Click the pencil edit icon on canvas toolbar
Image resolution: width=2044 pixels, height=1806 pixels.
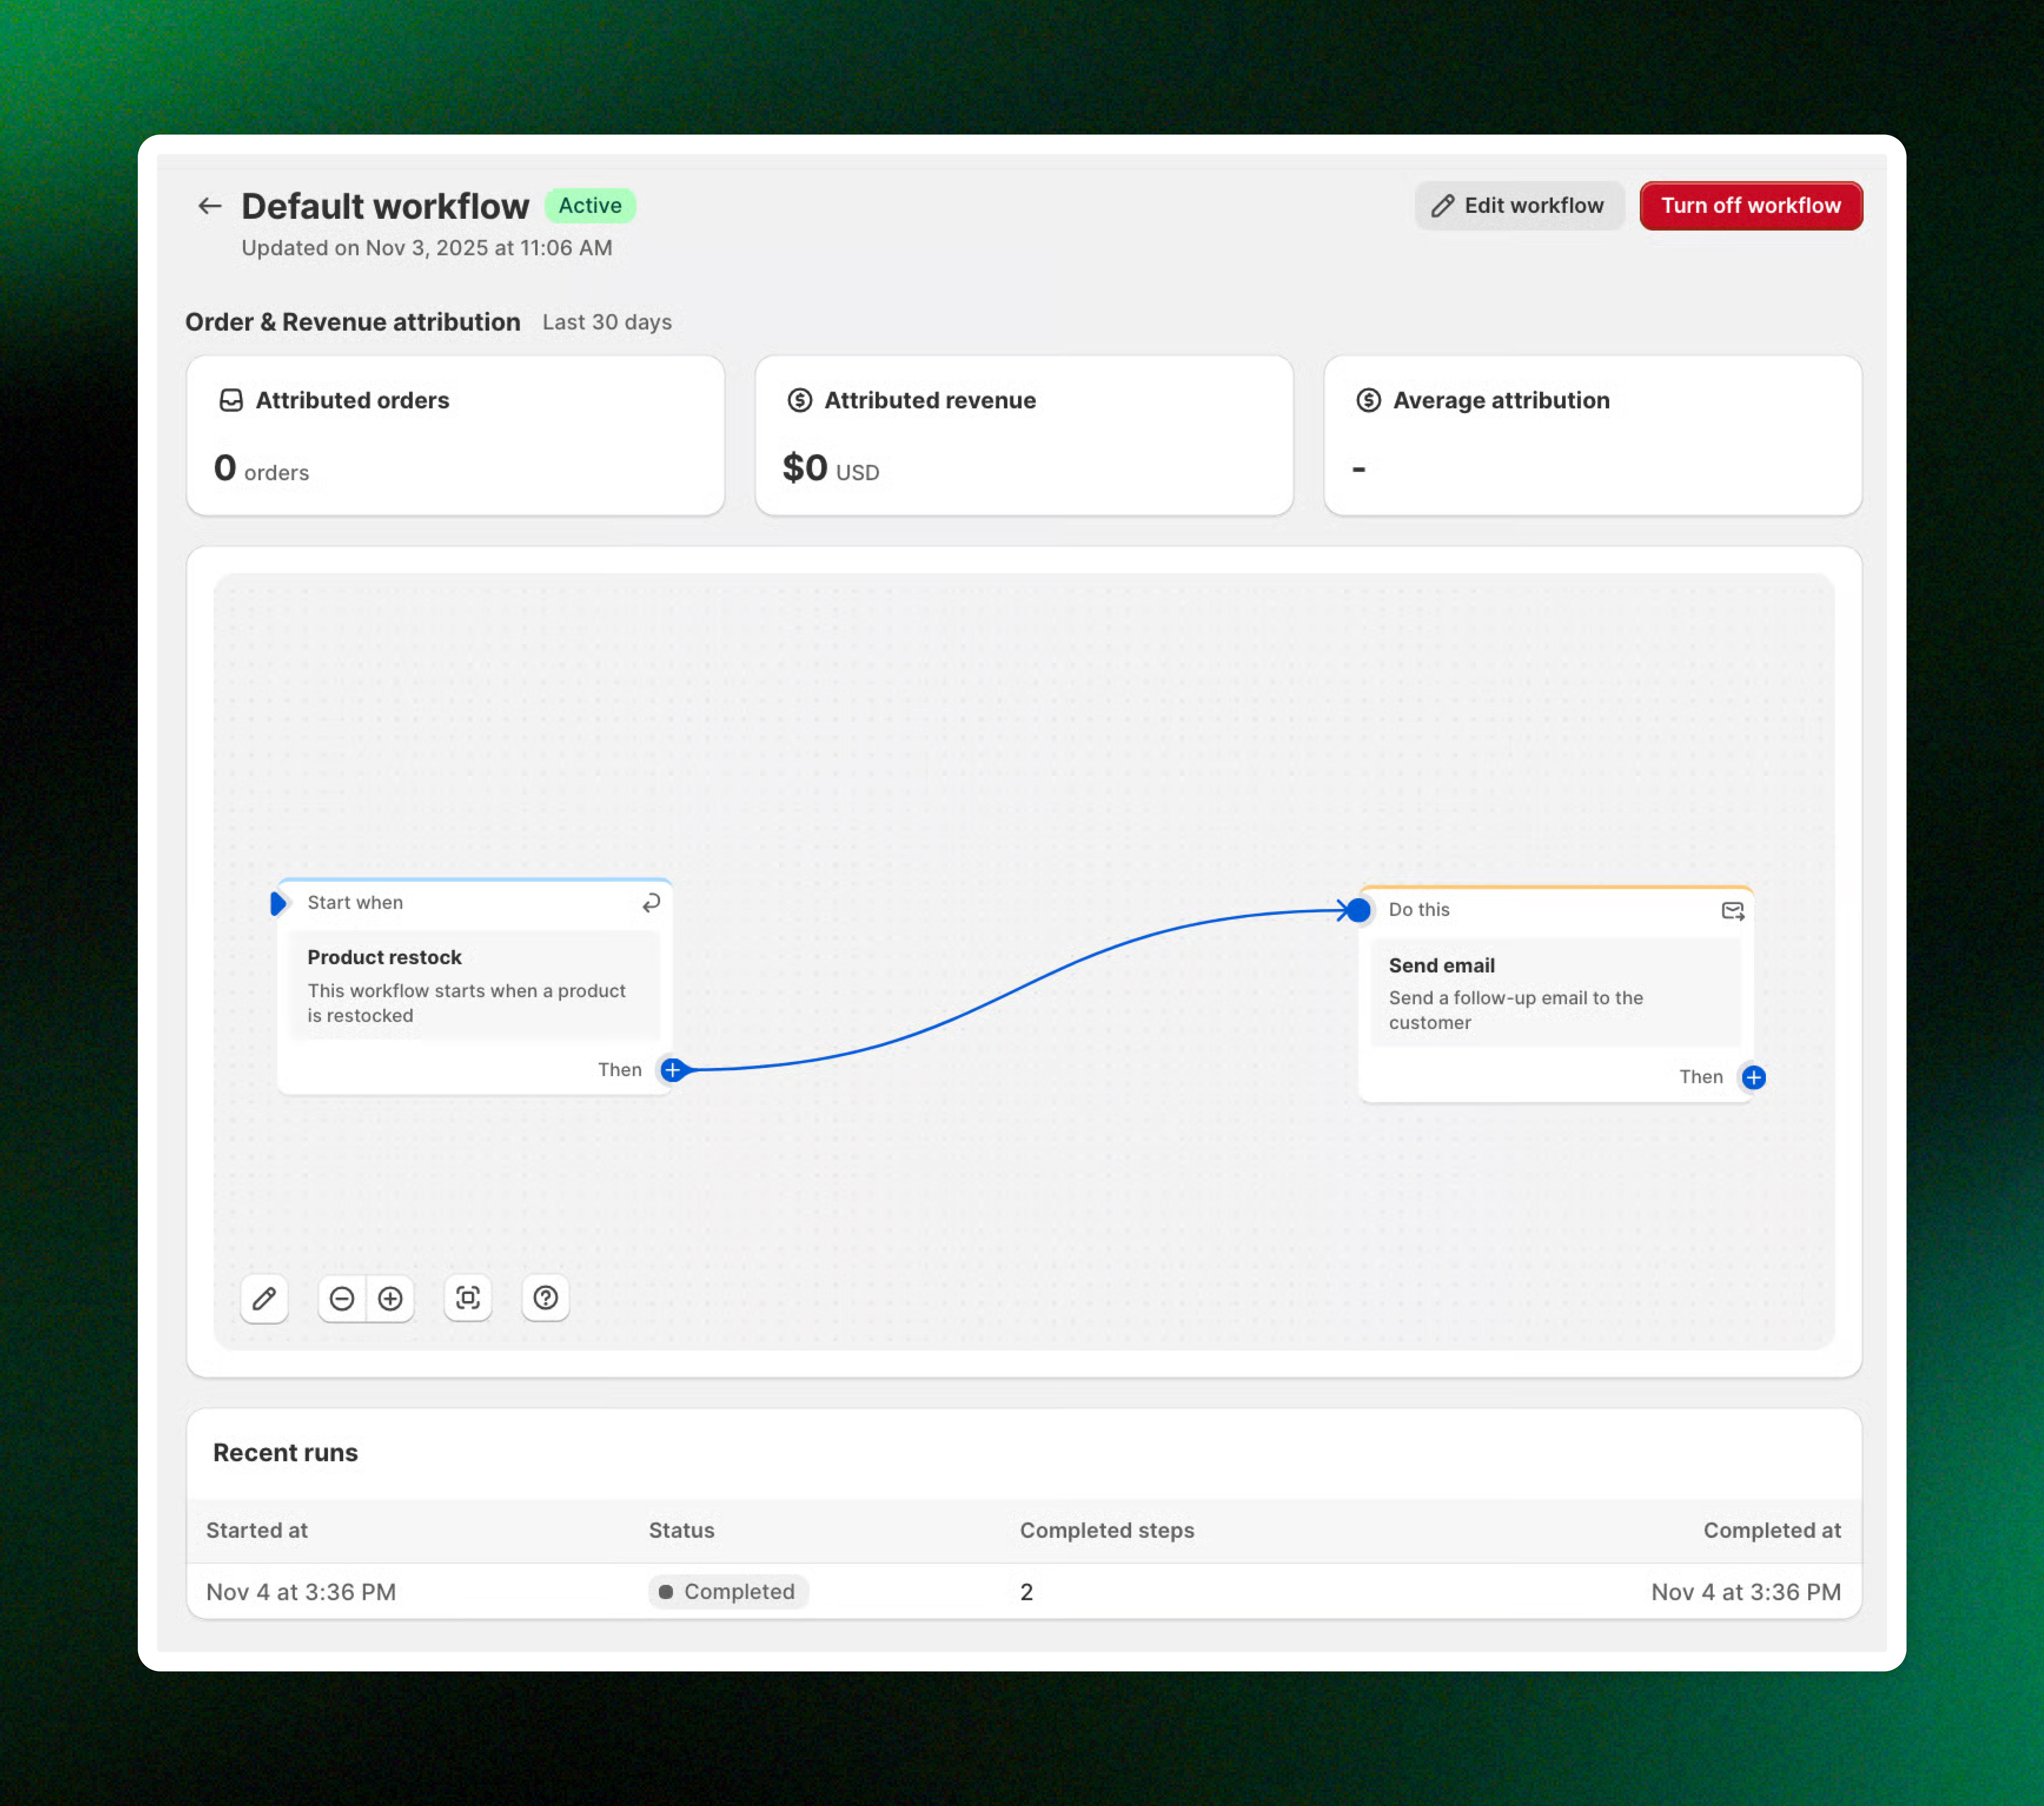click(264, 1298)
